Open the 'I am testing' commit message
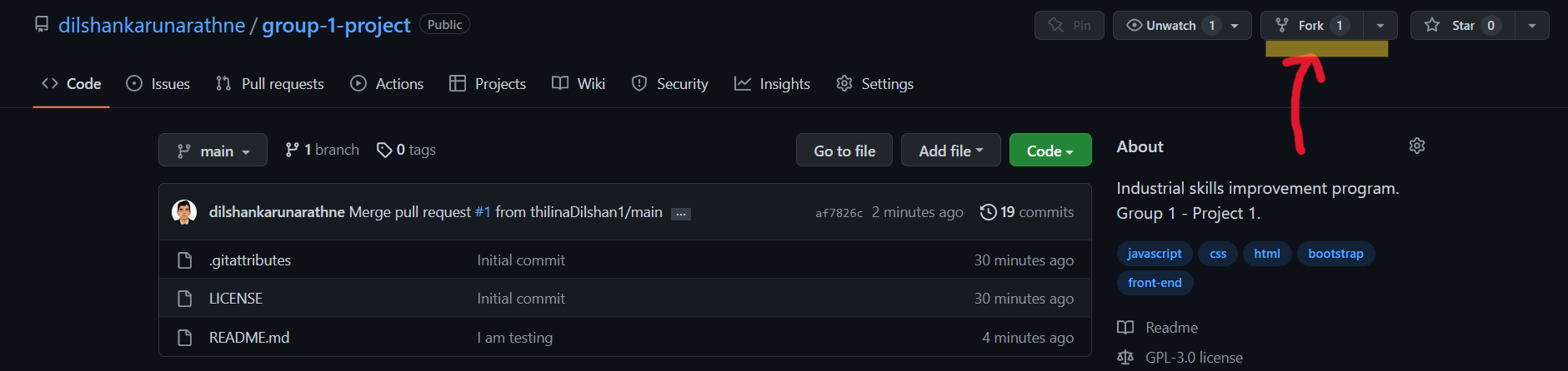 514,337
